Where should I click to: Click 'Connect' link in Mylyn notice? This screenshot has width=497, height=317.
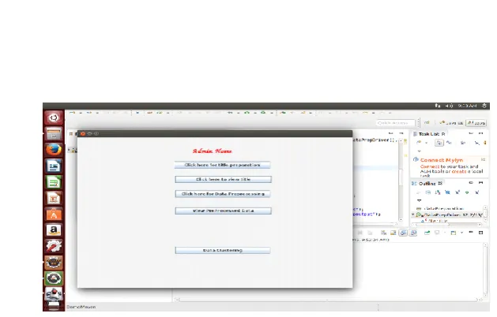pos(430,166)
